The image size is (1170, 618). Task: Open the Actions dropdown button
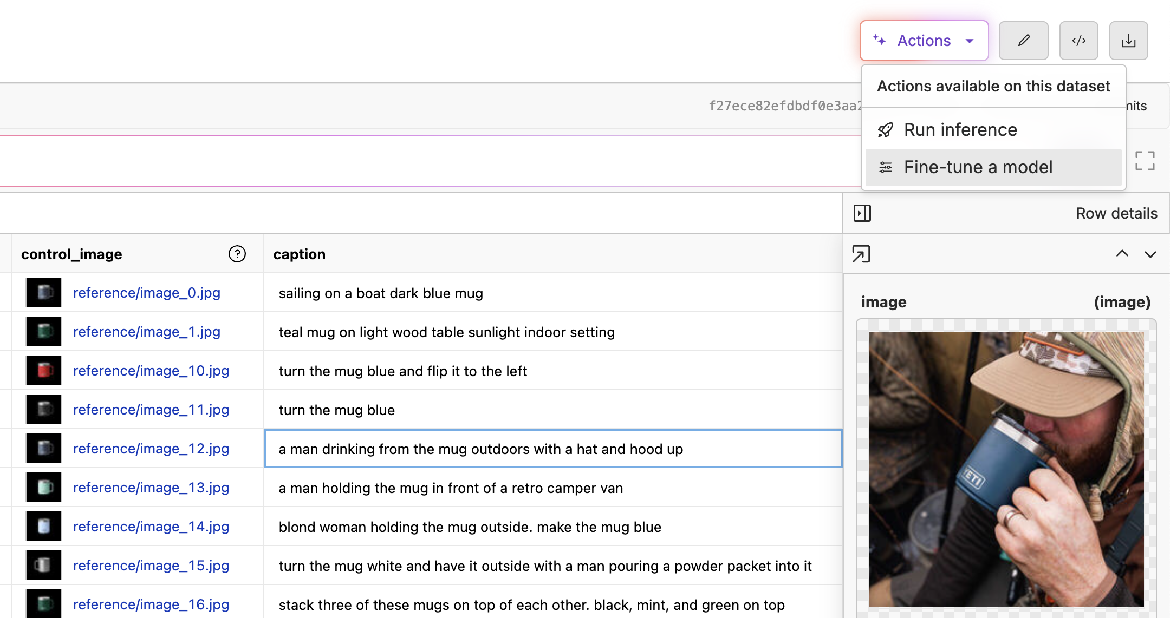924,41
